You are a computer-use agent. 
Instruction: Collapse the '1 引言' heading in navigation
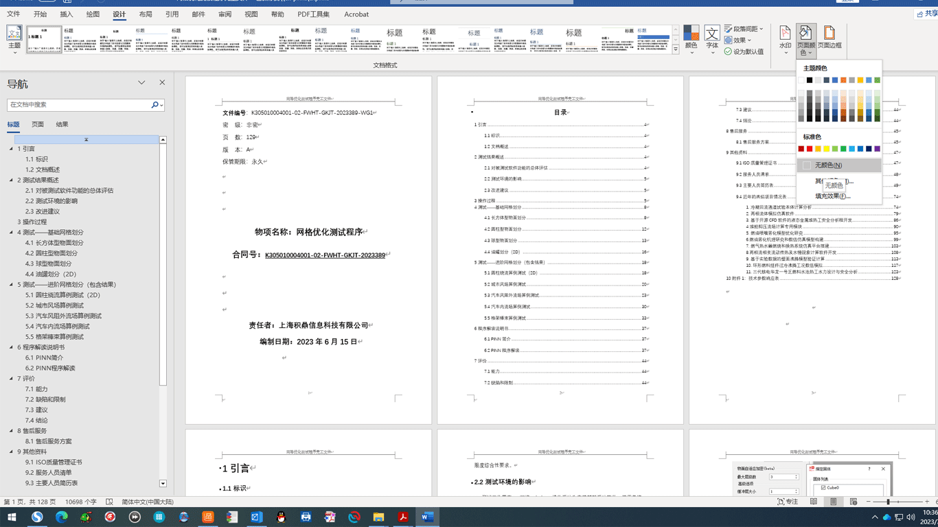coord(11,149)
